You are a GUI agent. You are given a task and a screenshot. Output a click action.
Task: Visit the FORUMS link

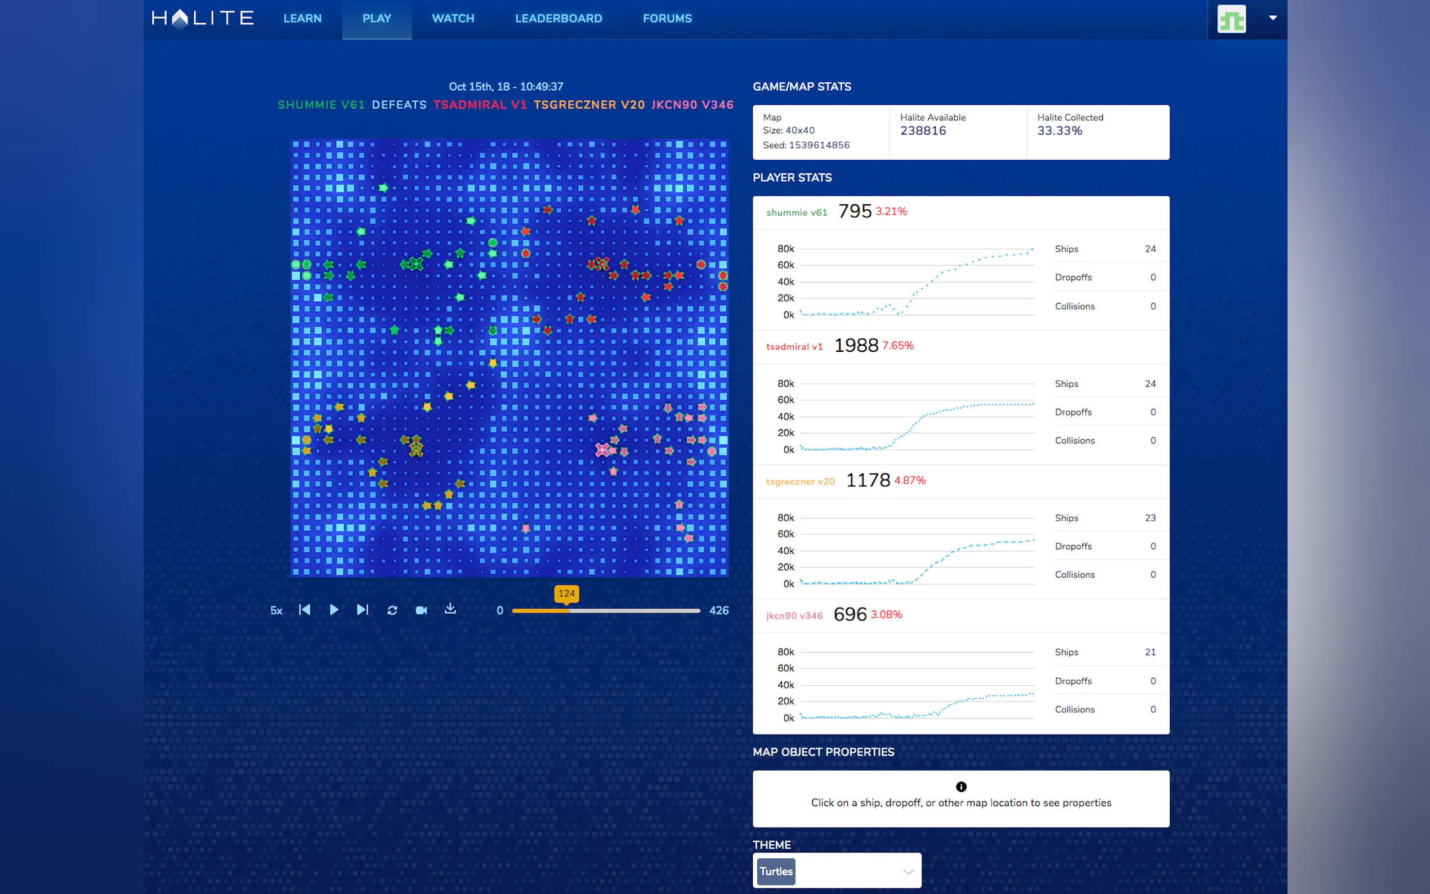point(667,19)
